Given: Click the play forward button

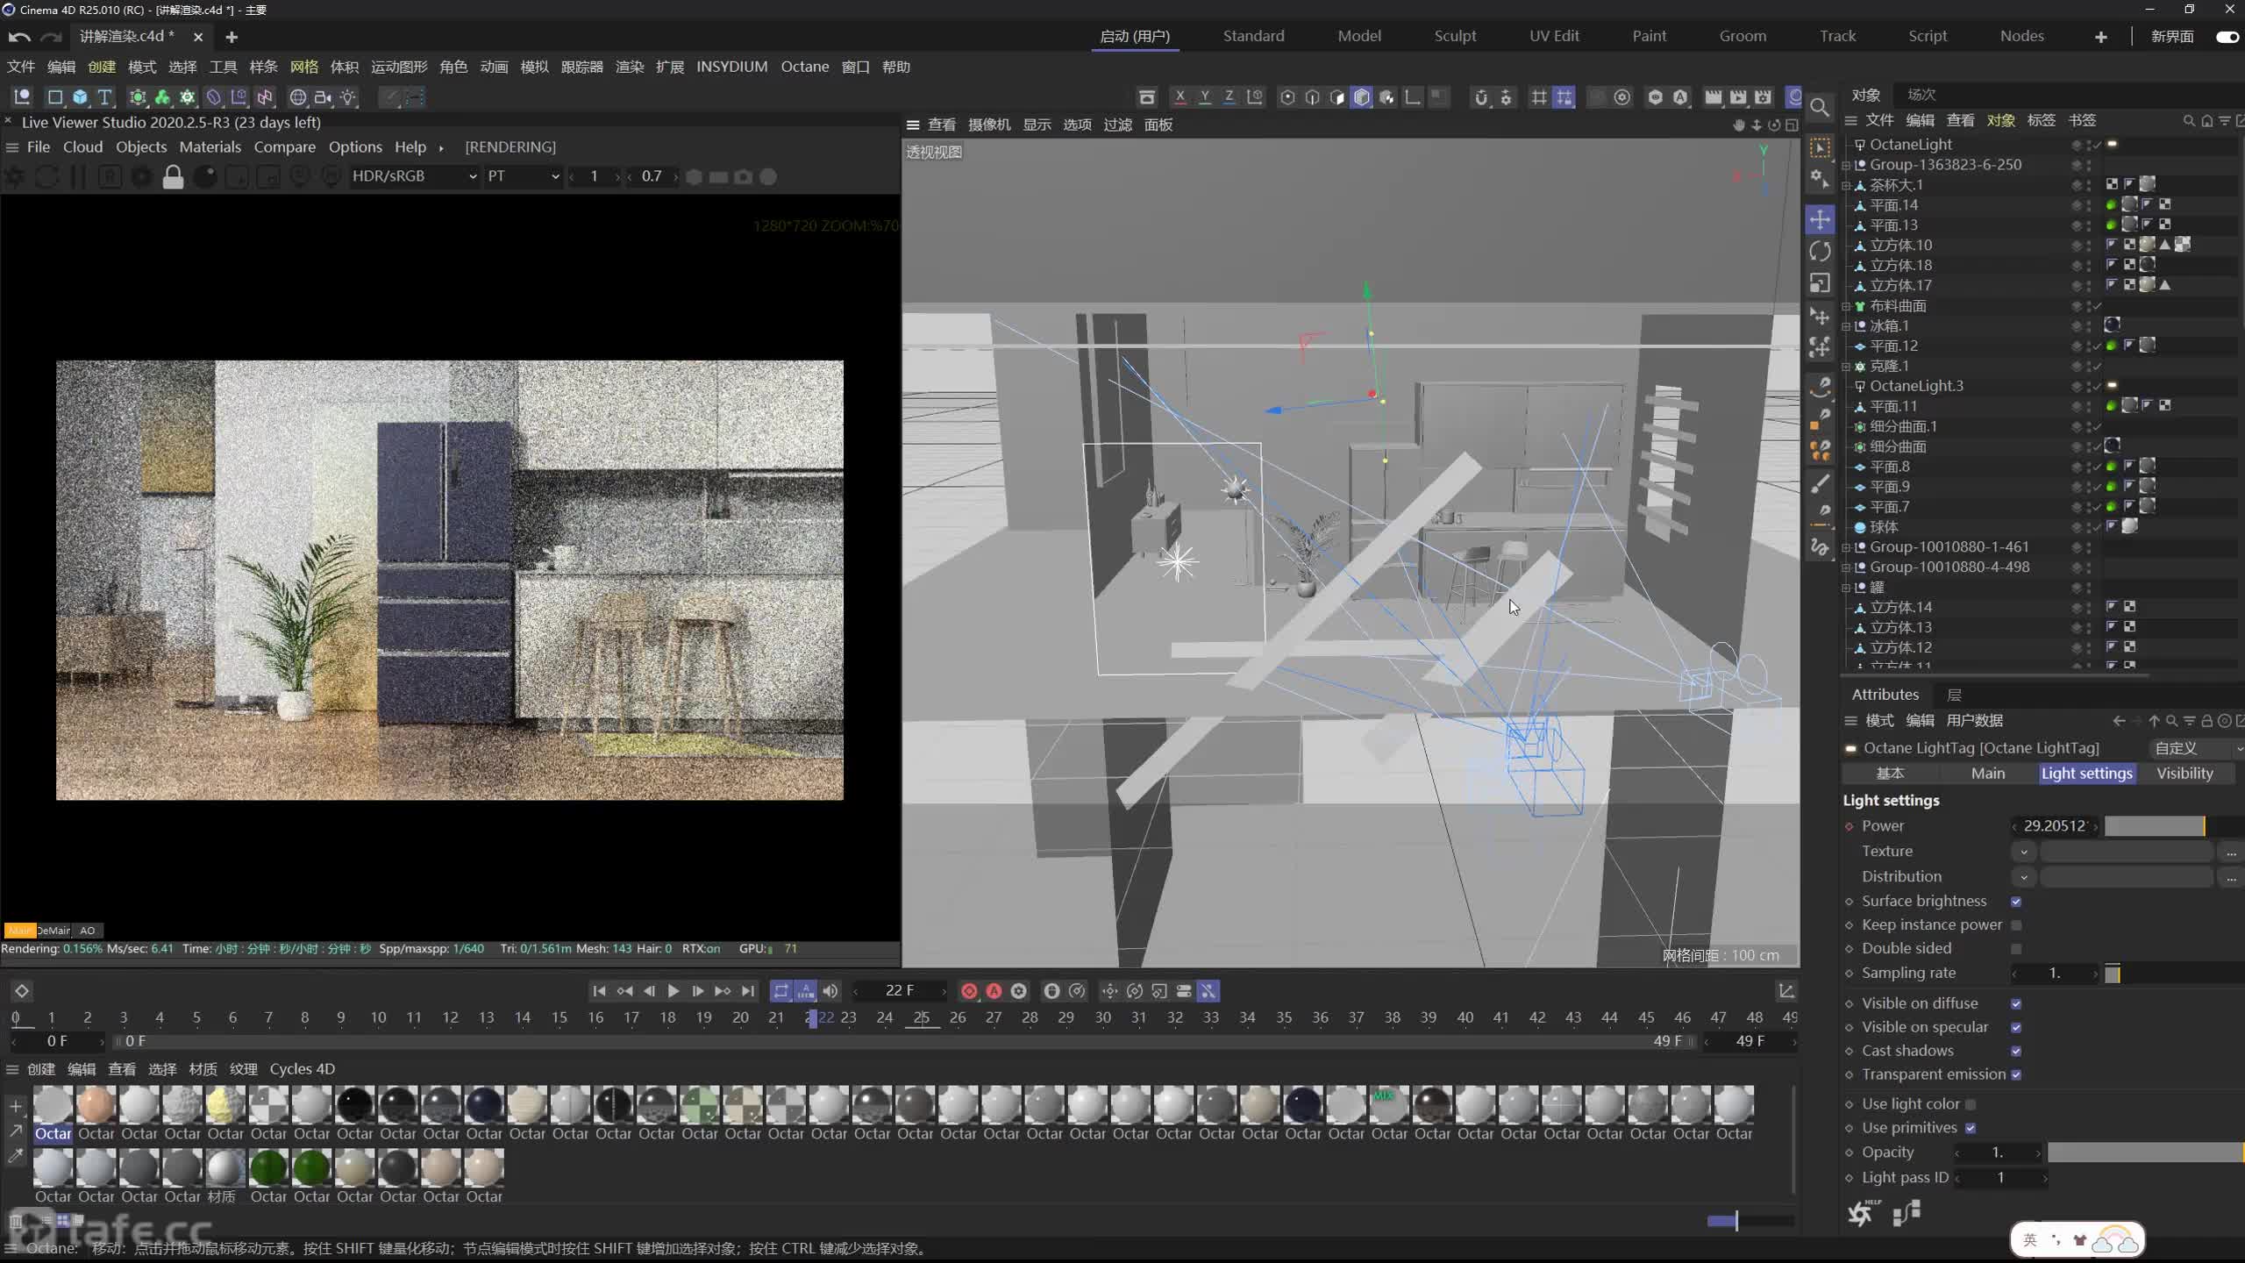Looking at the screenshot, I should [x=673, y=991].
